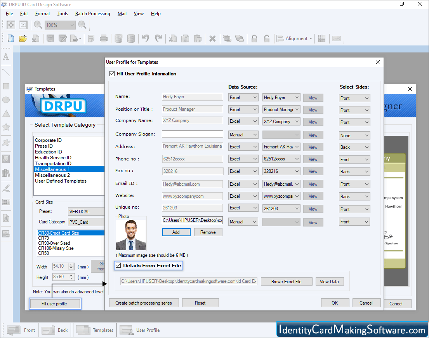Click the Grid view icon in toolbar
The image size is (429, 338).
pyautogui.click(x=322, y=38)
